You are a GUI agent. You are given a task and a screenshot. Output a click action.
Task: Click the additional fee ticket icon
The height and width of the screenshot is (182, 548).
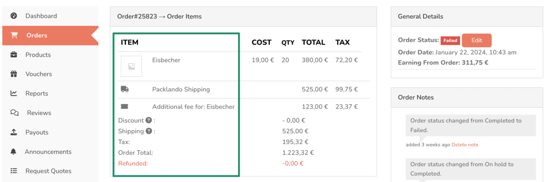[x=125, y=107]
